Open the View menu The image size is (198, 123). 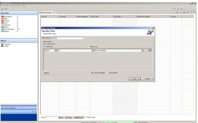click(x=12, y=6)
